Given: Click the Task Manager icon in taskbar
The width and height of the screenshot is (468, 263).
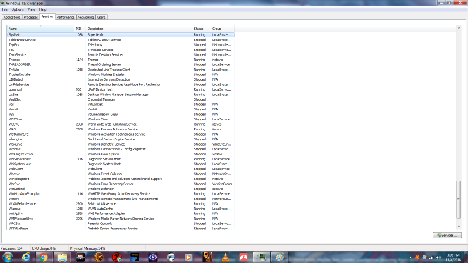Looking at the screenshot, I should tap(261, 257).
